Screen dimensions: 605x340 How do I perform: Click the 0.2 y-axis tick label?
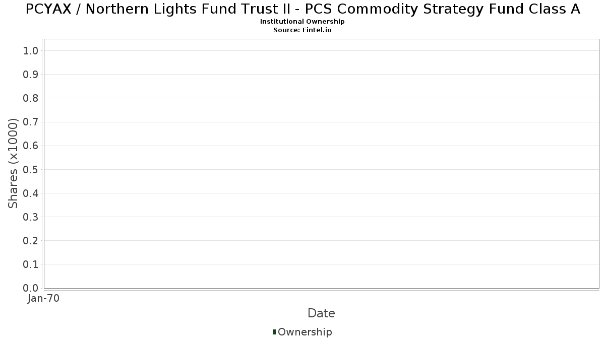tap(31, 240)
